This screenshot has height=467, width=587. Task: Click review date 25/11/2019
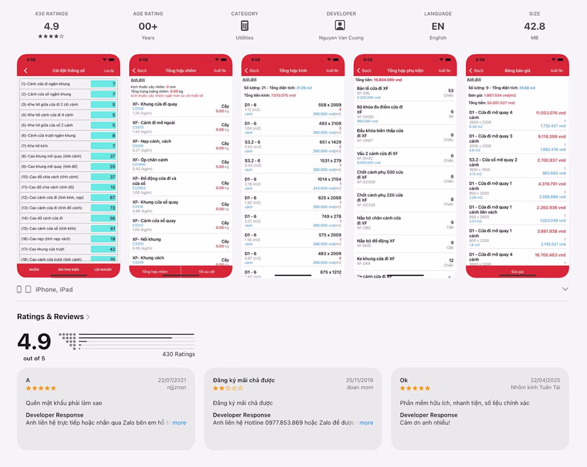tap(359, 380)
